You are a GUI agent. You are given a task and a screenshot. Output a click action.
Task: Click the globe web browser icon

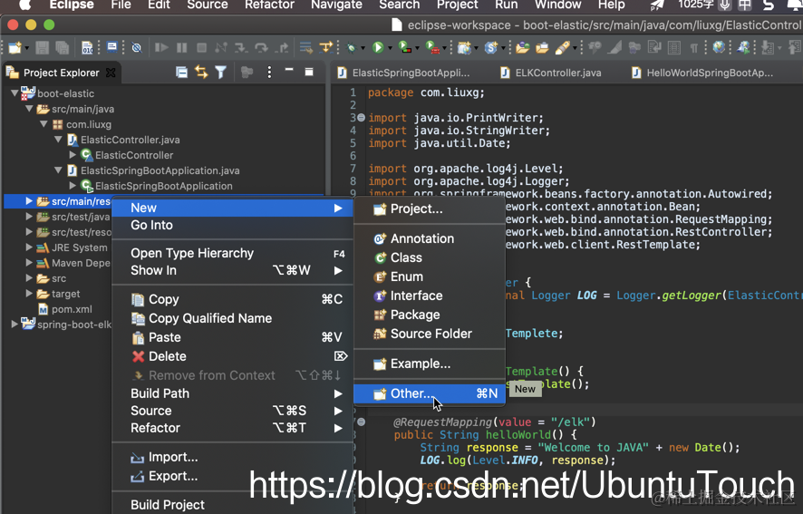[x=719, y=47]
